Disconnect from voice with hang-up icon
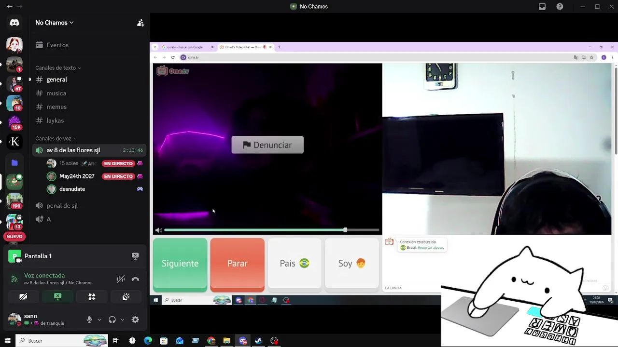Viewport: 618px width, 347px height. click(x=135, y=279)
